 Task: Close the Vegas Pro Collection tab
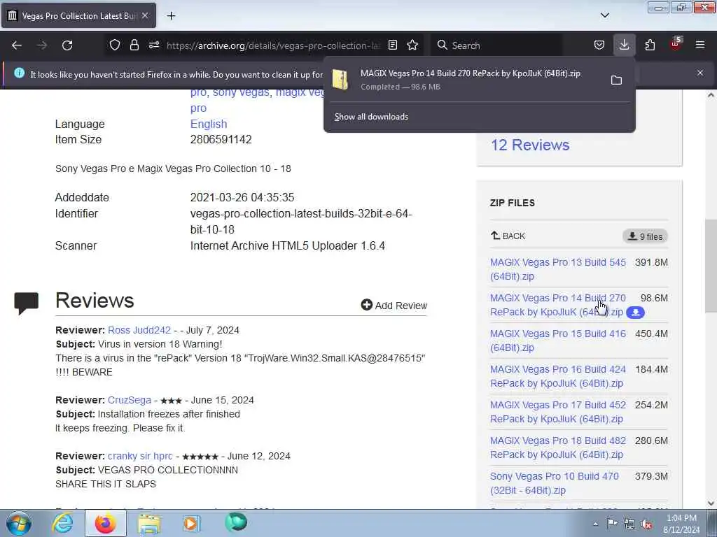[x=145, y=15]
